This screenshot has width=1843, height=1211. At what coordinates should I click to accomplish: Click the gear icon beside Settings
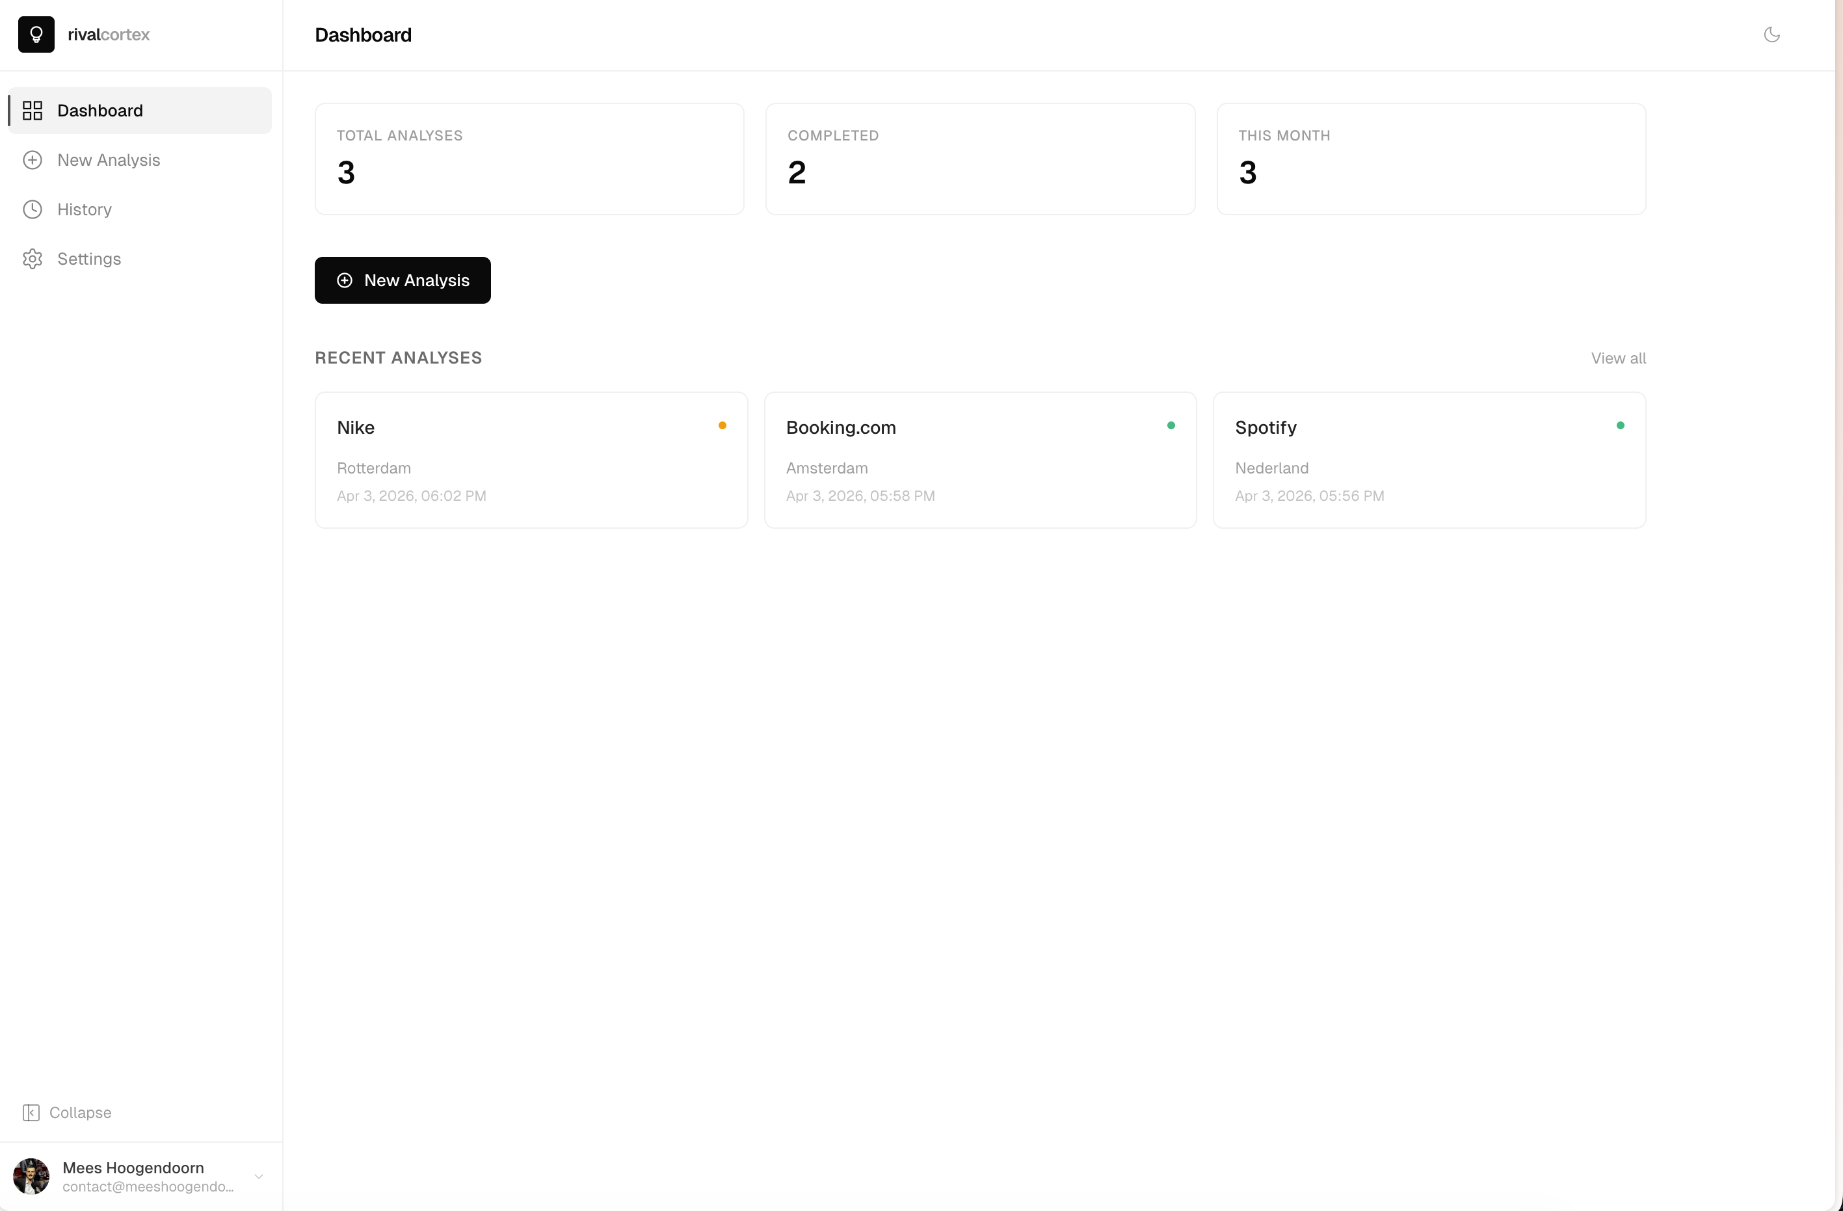coord(33,259)
